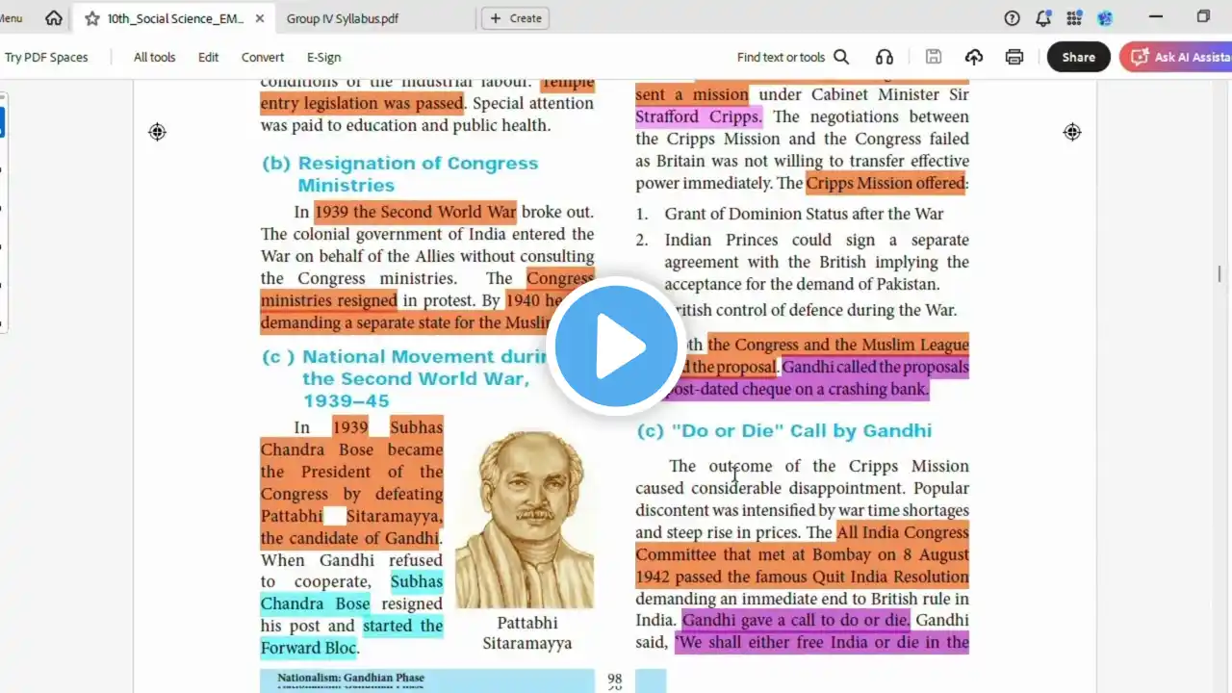
Task: Click the text "Quit India Resolution"
Action: [888, 577]
